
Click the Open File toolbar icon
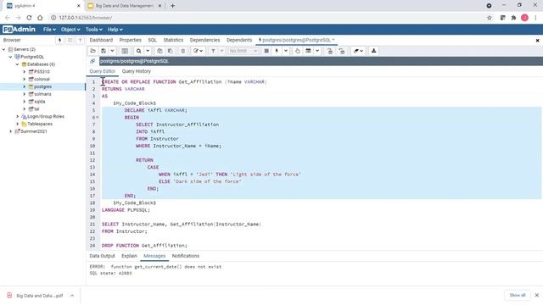pyautogui.click(x=92, y=51)
